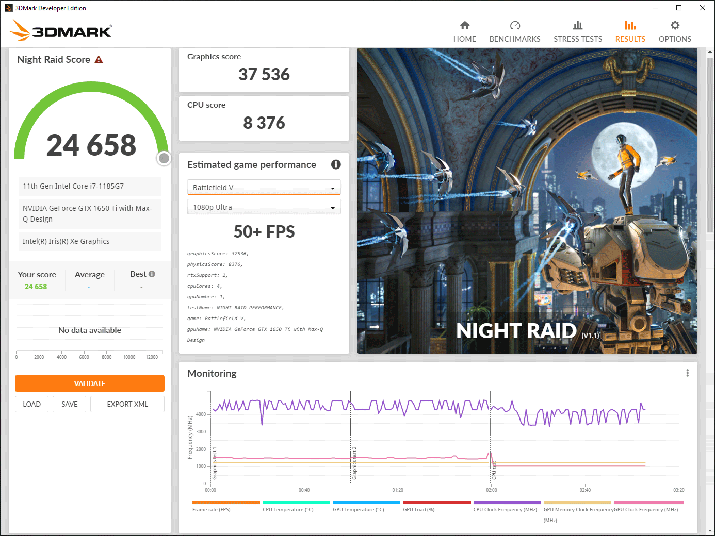Viewport: 715px width, 536px height.
Task: Open the info icon for Estimated game performance
Action: click(336, 164)
